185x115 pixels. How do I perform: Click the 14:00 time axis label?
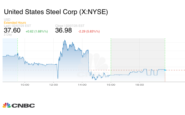point(82,84)
